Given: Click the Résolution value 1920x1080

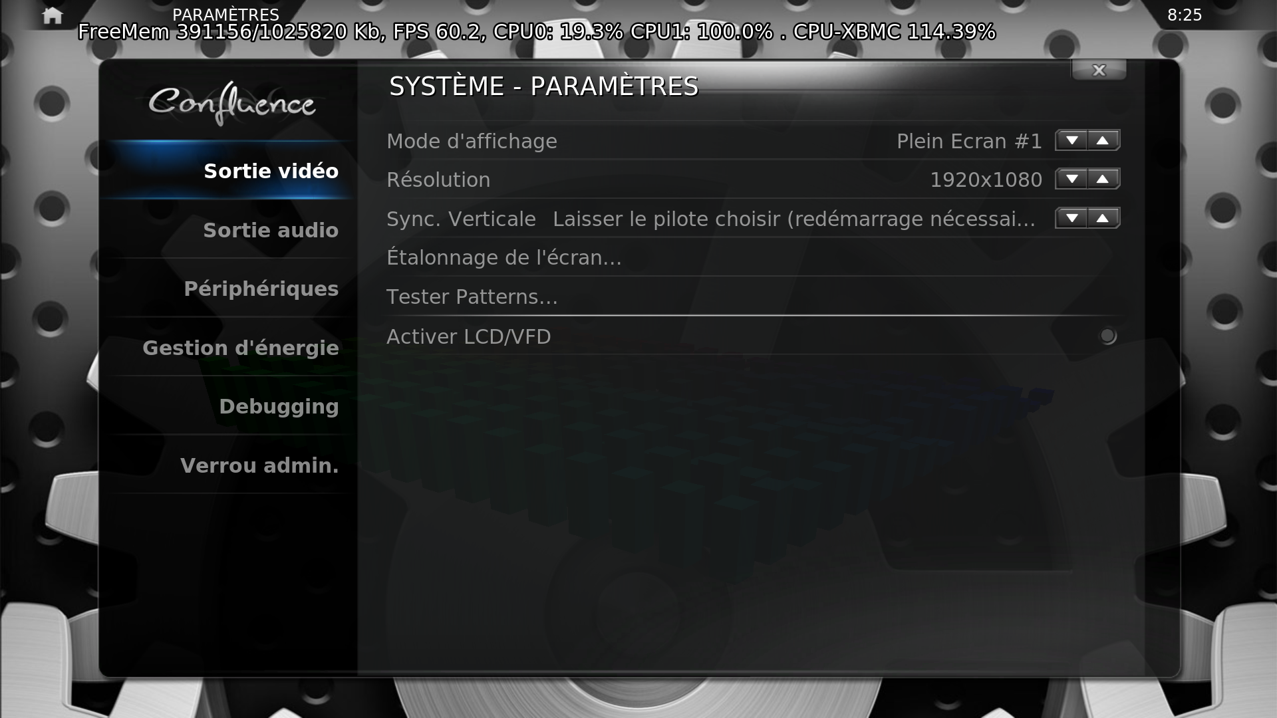Looking at the screenshot, I should (x=986, y=179).
